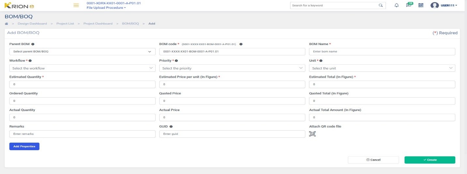
Task: Open the Unit selection dropdown
Action: (382, 68)
